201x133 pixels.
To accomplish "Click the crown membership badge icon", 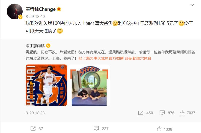I will [x=59, y=9].
